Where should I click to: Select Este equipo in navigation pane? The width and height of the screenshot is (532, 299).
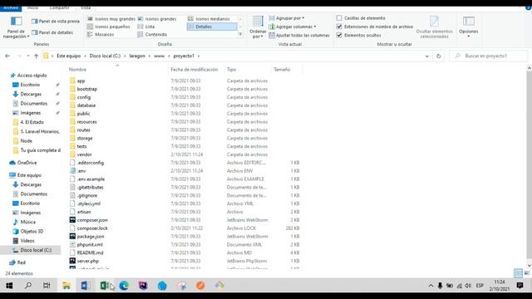(x=29, y=175)
